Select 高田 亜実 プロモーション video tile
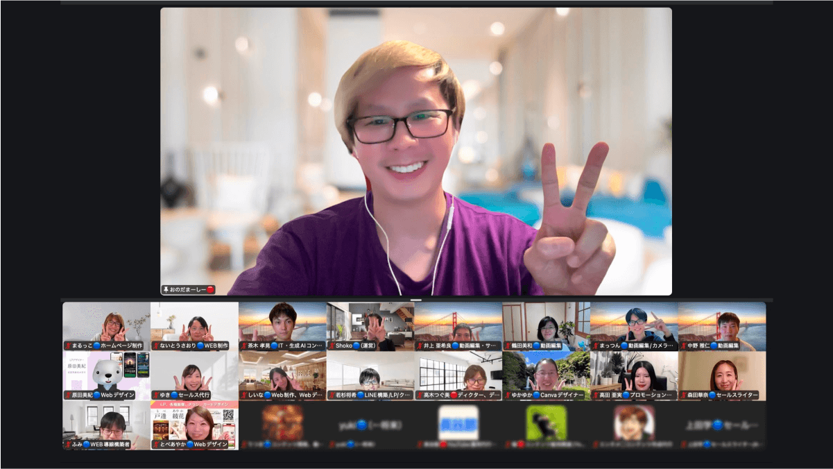The image size is (833, 469). click(634, 373)
